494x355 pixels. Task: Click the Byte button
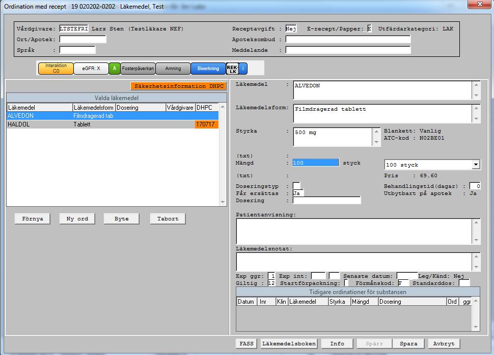(122, 219)
